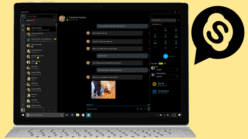248x139 pixels.
Task: Click the group avatar for Brittany Roth chat
Action: tap(28, 40)
